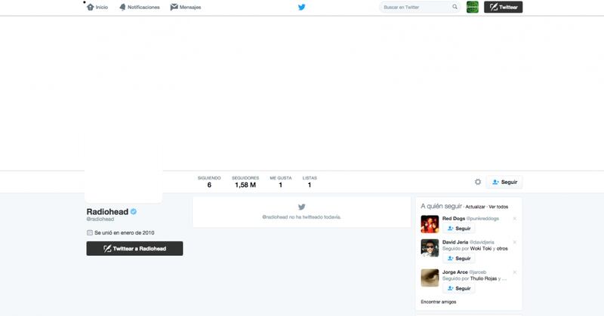View the Siguiendo count tab
Screen dimensions: 604x316
[x=209, y=182]
